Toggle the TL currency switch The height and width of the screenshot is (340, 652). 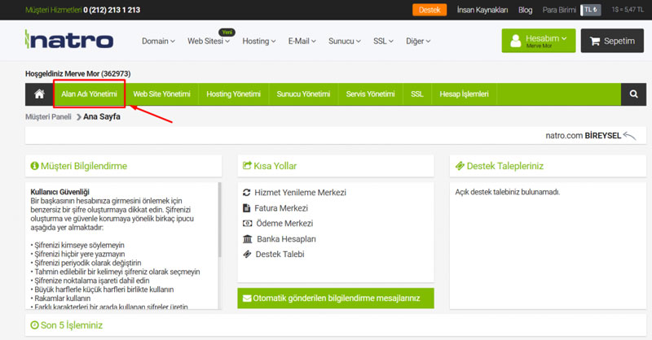click(x=591, y=10)
